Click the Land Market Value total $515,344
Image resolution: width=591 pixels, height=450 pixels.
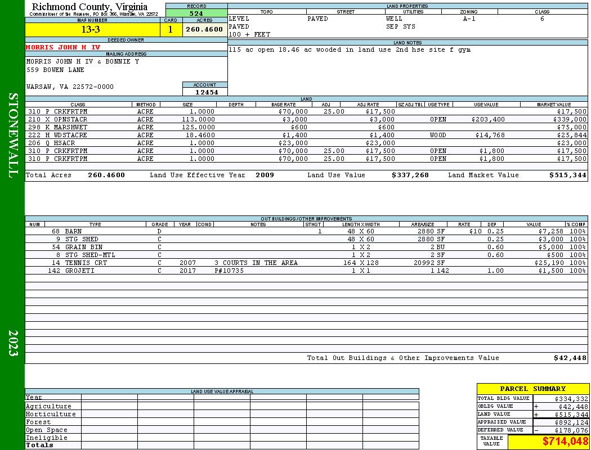click(x=568, y=175)
